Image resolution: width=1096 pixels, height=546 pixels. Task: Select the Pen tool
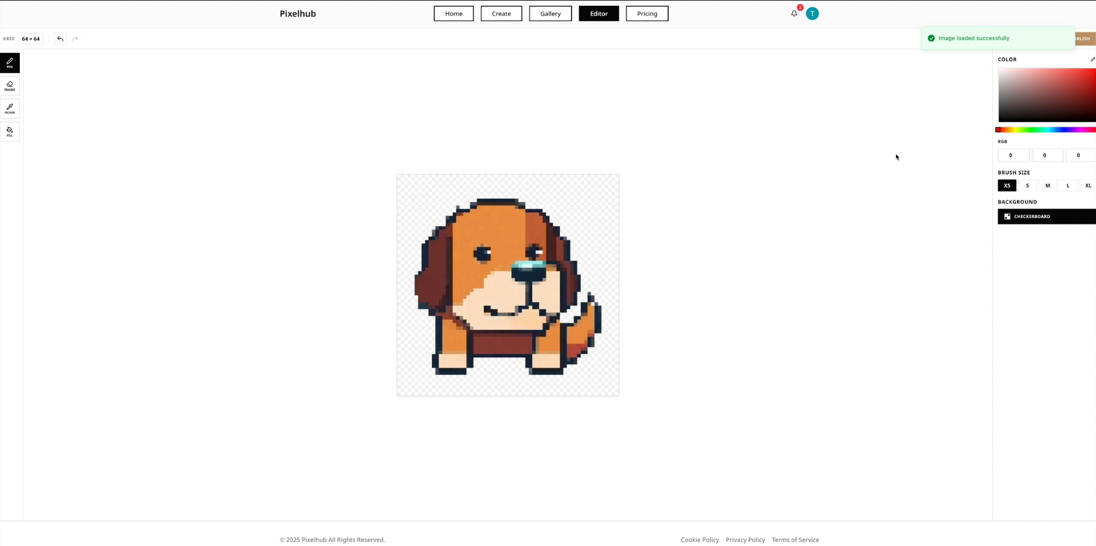[x=10, y=63]
